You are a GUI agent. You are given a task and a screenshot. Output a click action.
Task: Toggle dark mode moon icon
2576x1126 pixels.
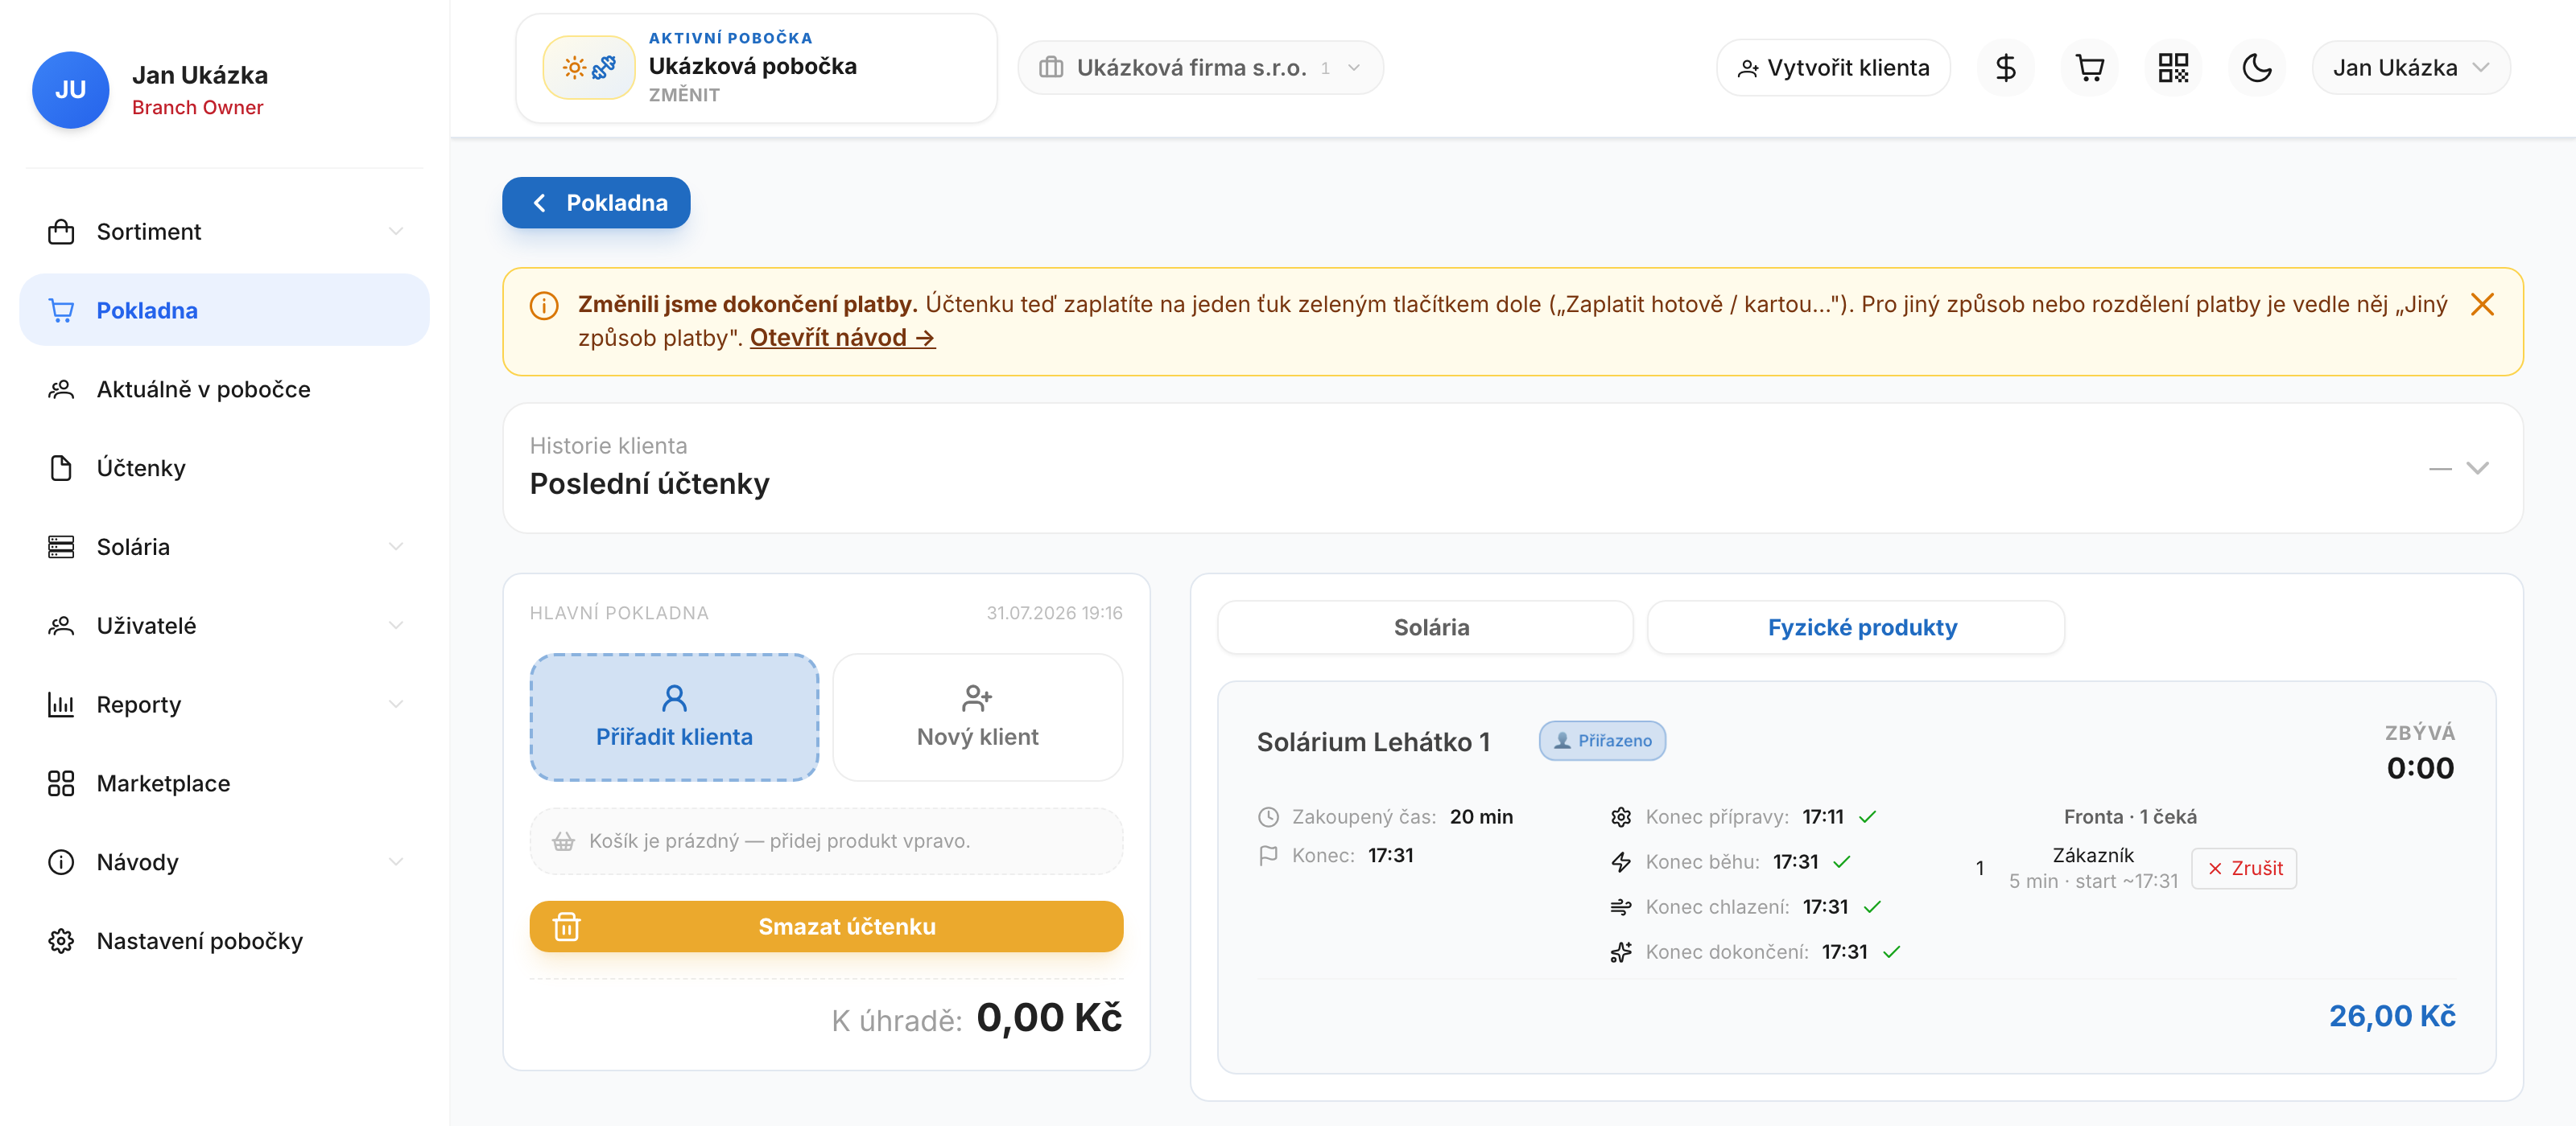click(2257, 68)
